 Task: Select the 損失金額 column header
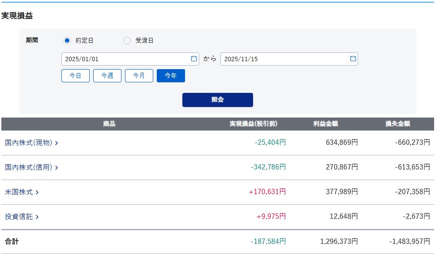[397, 124]
